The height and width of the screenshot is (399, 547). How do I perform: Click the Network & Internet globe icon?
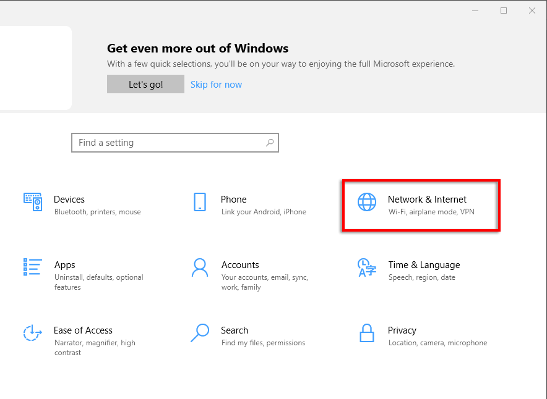click(x=367, y=202)
